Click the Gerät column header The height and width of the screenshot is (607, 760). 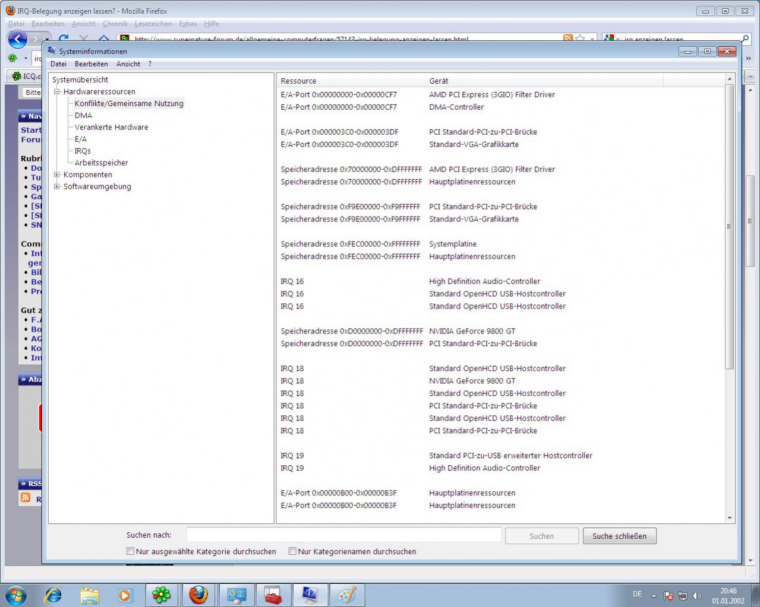(544, 81)
